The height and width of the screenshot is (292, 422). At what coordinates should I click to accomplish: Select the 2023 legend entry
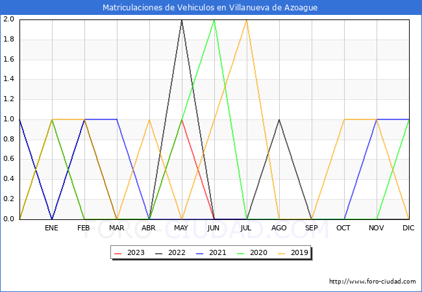(130, 253)
